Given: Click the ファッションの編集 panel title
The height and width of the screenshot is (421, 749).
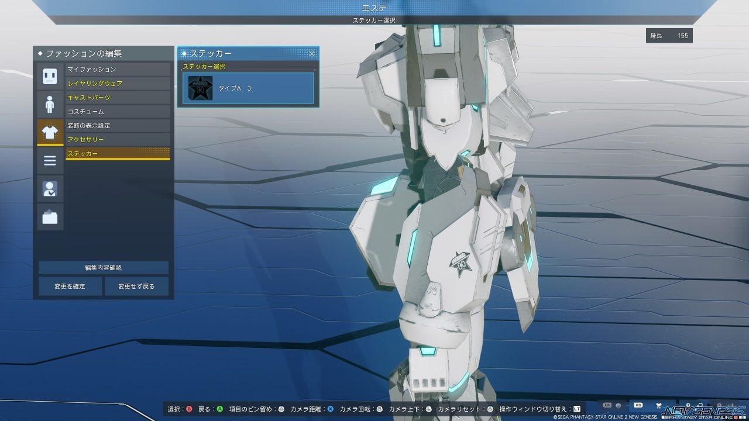Looking at the screenshot, I should pyautogui.click(x=84, y=53).
